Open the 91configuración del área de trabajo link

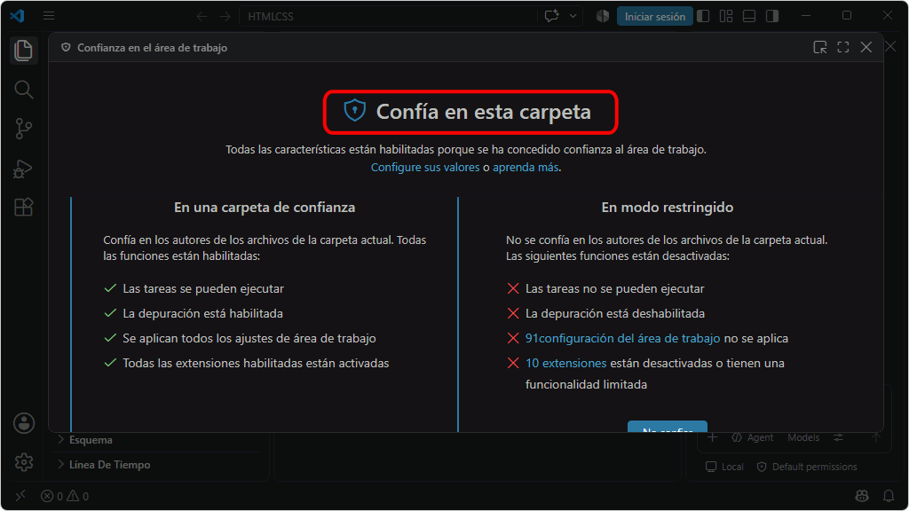(622, 338)
